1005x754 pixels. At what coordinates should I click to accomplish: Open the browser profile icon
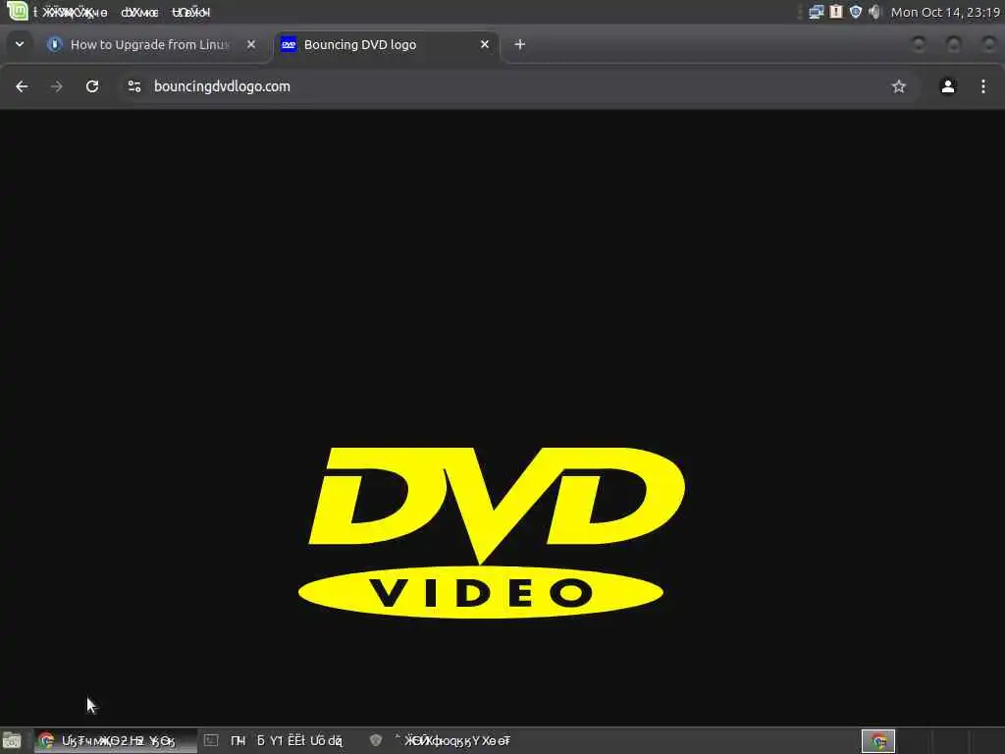948,86
